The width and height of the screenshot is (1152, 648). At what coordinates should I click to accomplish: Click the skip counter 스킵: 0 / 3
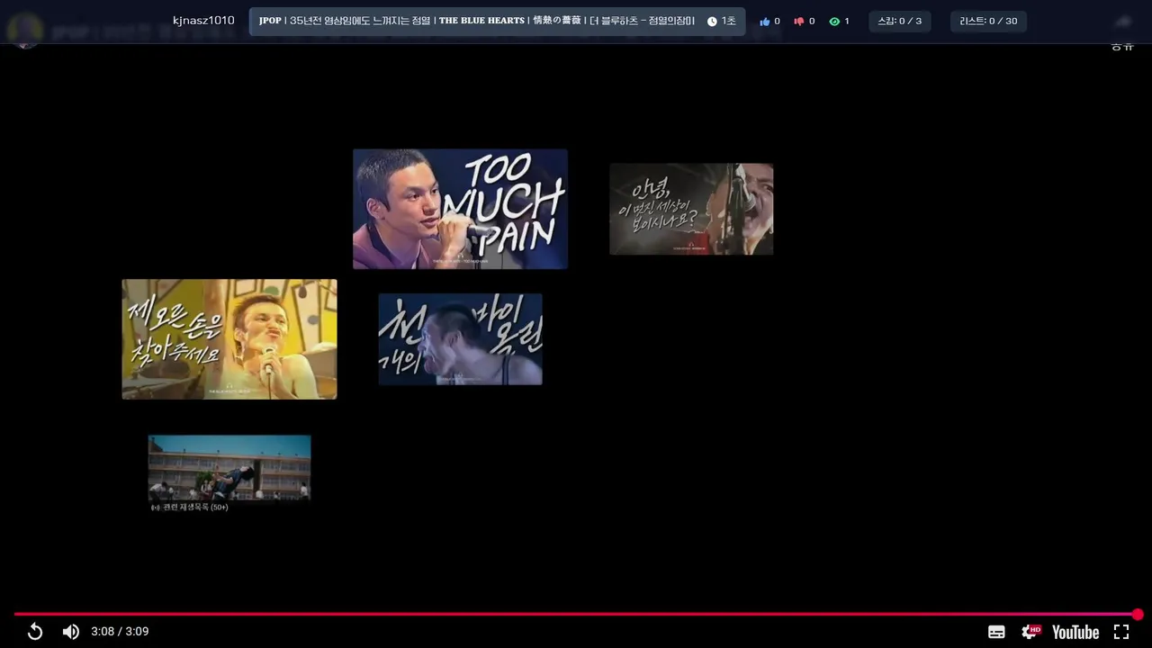coord(900,22)
